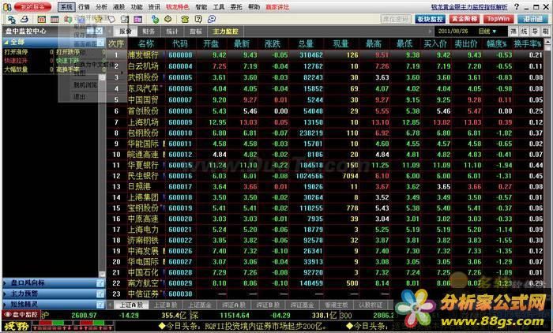Switch to the 报价 tab
Viewport: 553px width, 333px height.
pyautogui.click(x=125, y=32)
